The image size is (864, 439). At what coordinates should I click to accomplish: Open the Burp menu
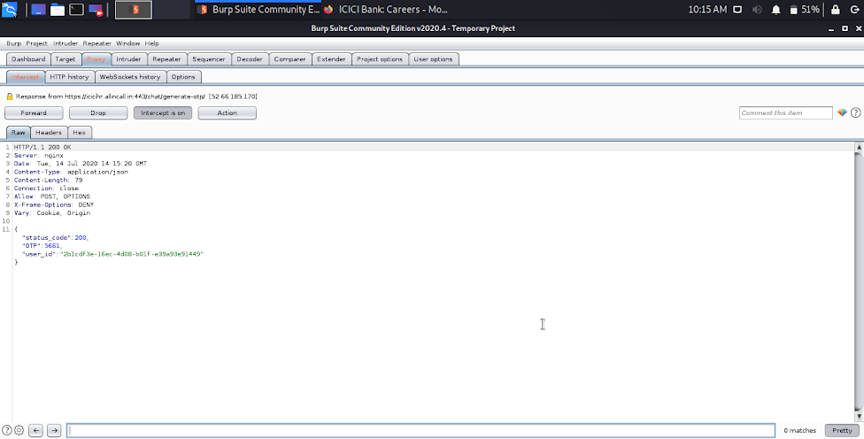pyautogui.click(x=14, y=43)
